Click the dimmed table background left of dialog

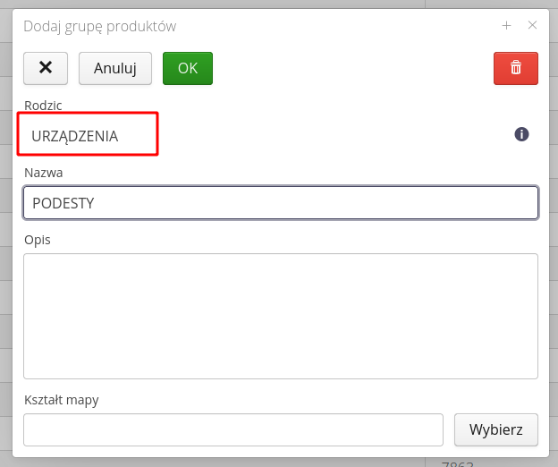[x=5, y=268]
